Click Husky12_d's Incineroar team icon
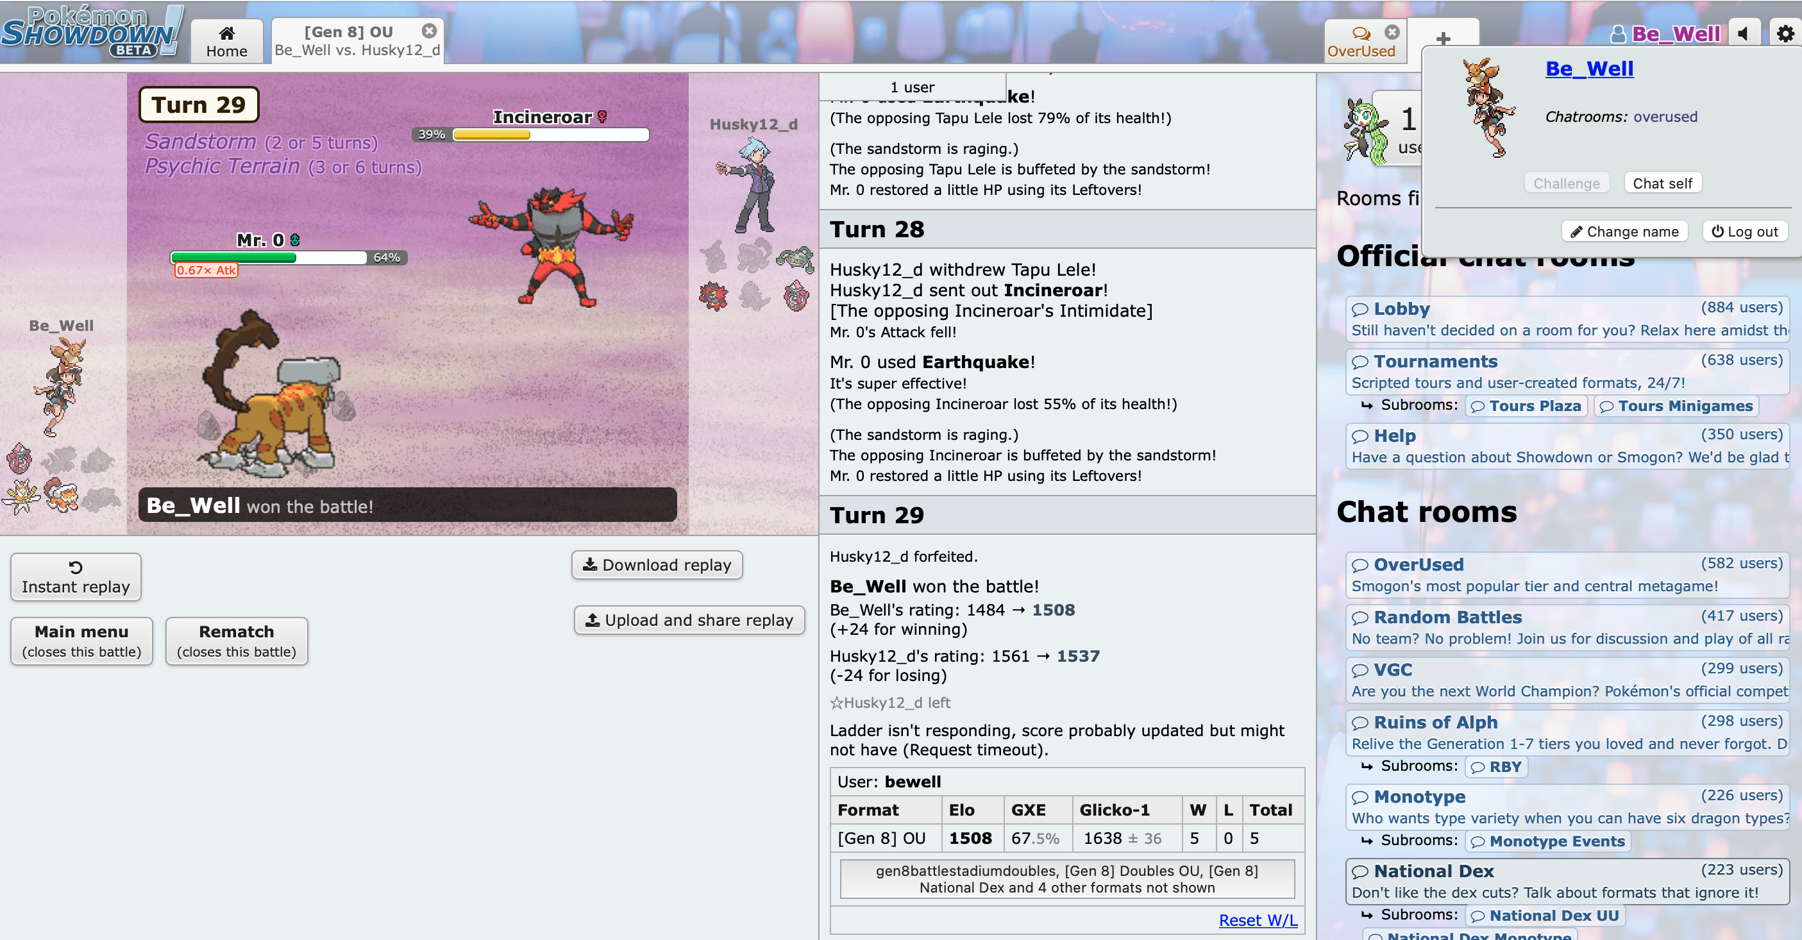Screen dimensions: 1802x940 (x=714, y=296)
